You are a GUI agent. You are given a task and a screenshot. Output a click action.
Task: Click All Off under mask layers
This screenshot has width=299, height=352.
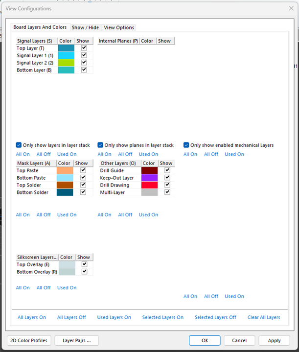(x=44, y=214)
